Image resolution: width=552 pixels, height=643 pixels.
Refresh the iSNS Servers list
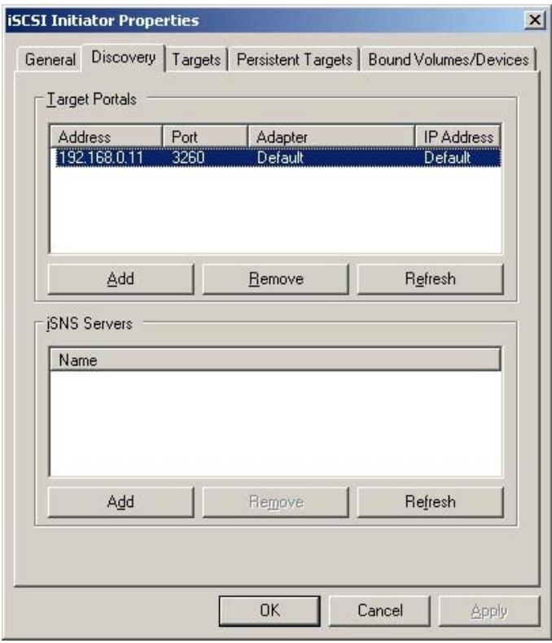coord(430,502)
